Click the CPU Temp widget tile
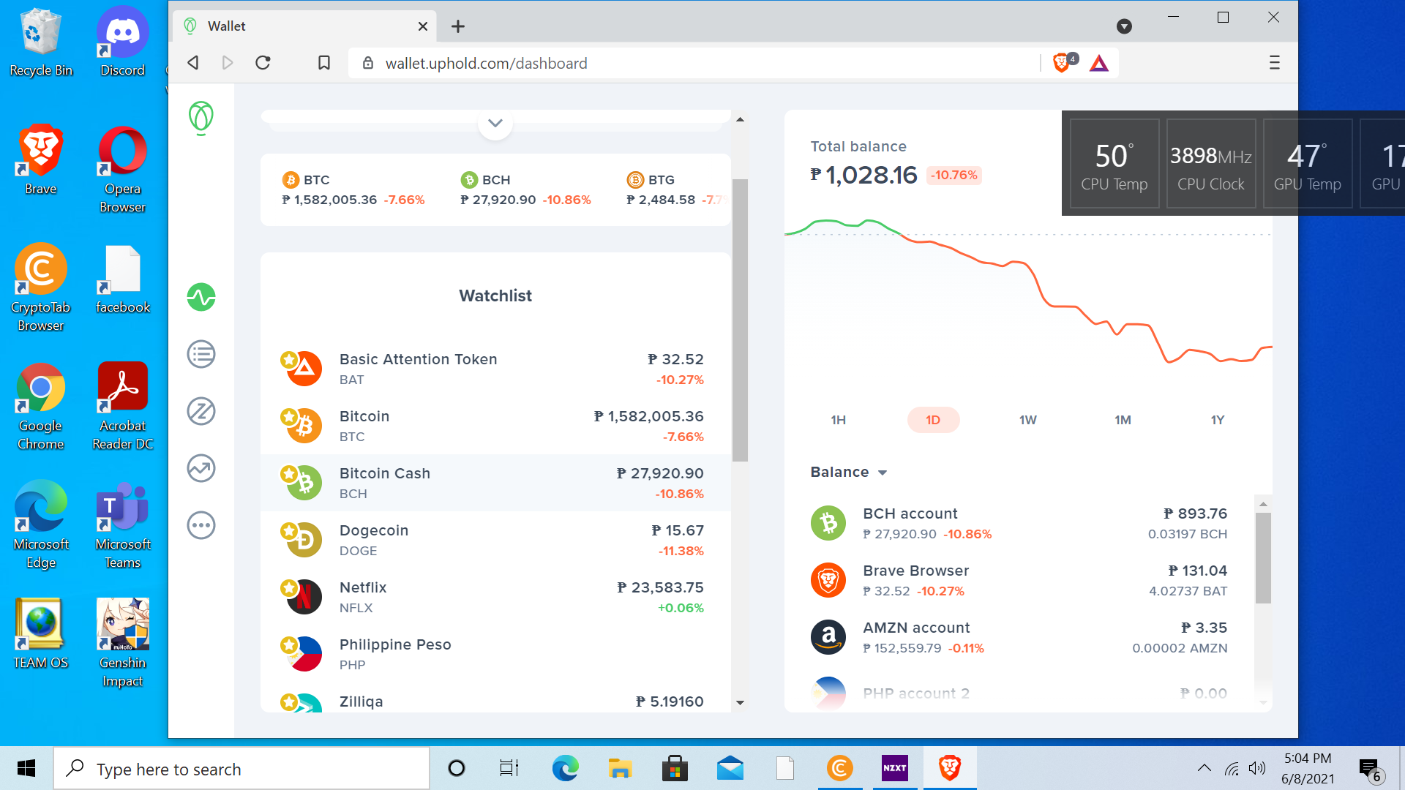1405x790 pixels. click(1114, 164)
